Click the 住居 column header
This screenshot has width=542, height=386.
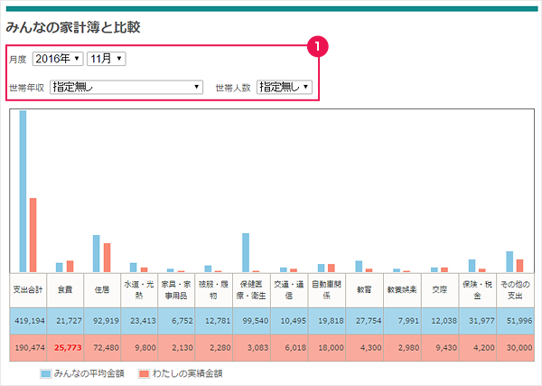(x=102, y=290)
